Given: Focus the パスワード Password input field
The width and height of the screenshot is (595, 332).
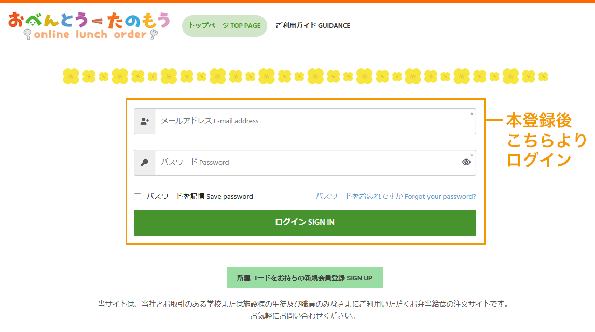Looking at the screenshot, I should pos(306,163).
